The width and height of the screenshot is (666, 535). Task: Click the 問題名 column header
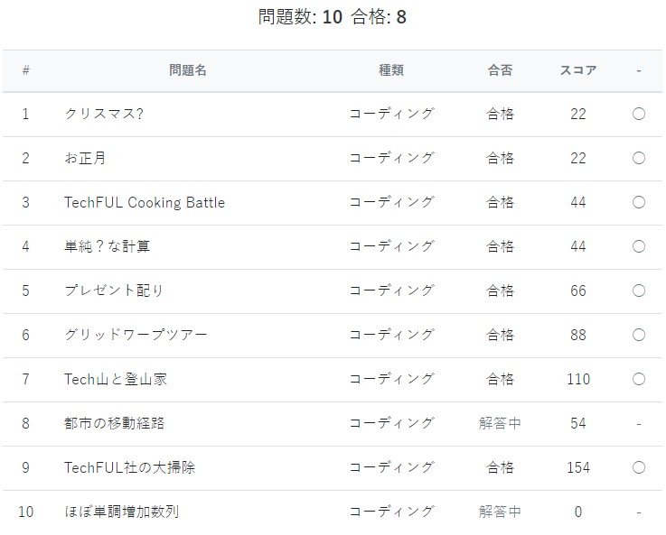click(x=188, y=70)
